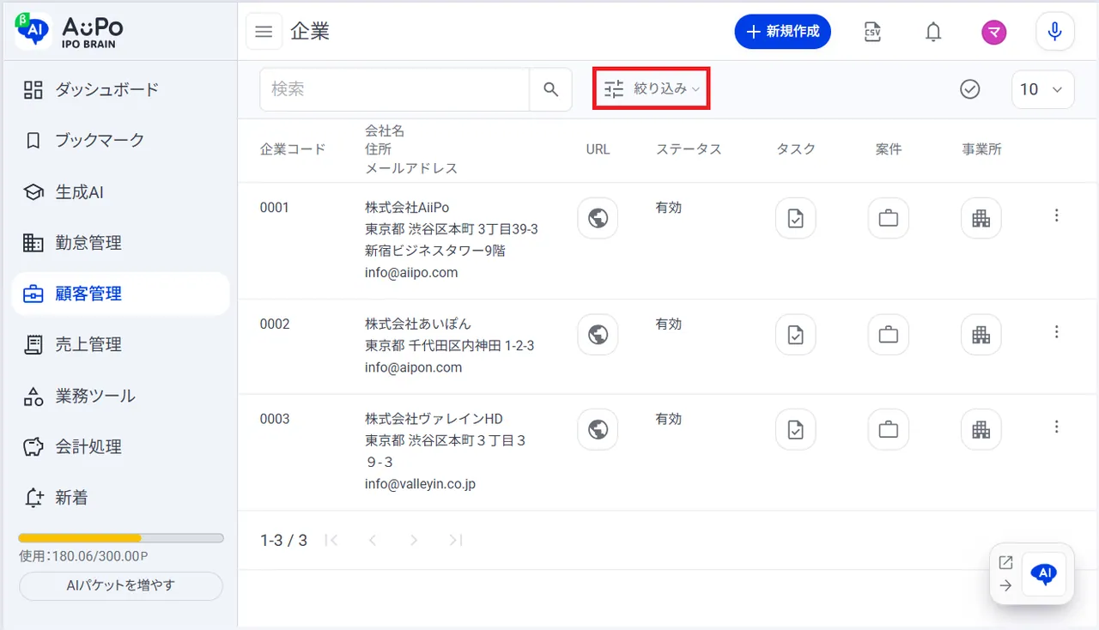Click the last page pagination arrow
The width and height of the screenshot is (1099, 630).
pos(456,540)
